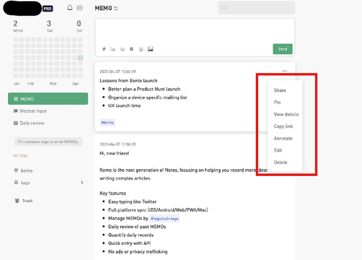The height and width of the screenshot is (260, 362).
Task: Choose Share from the memo menu
Action: (280, 90)
